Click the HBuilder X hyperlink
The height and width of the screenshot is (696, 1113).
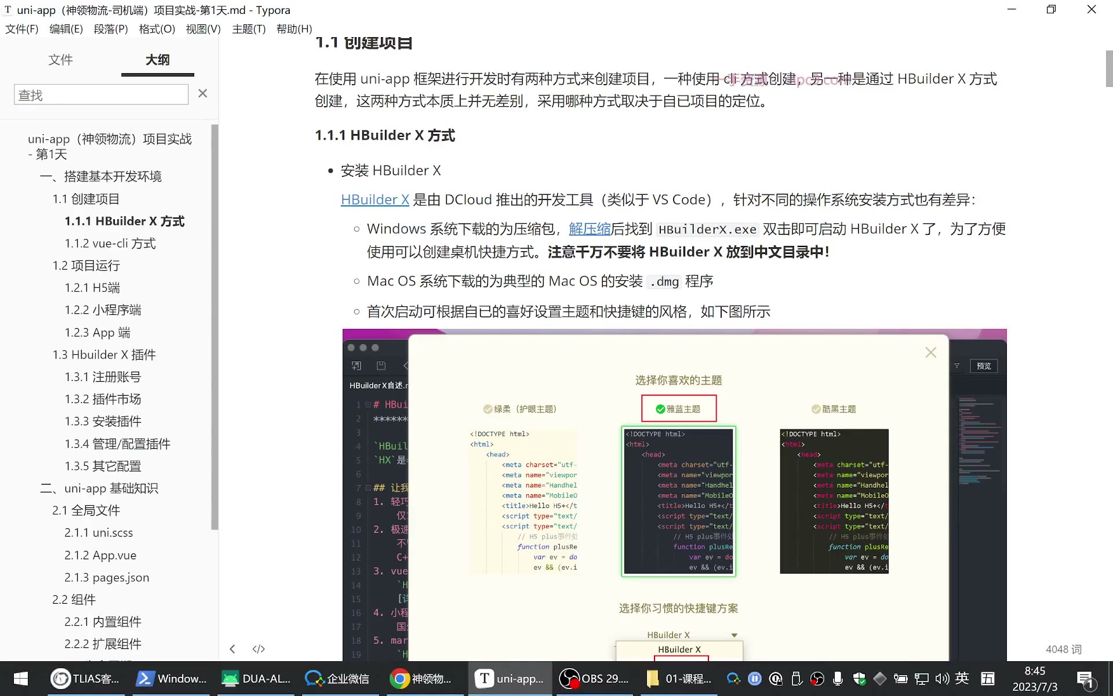375,200
